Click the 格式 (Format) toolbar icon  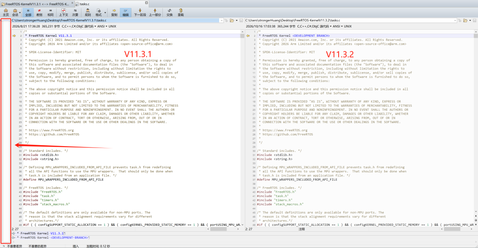click(x=98, y=12)
